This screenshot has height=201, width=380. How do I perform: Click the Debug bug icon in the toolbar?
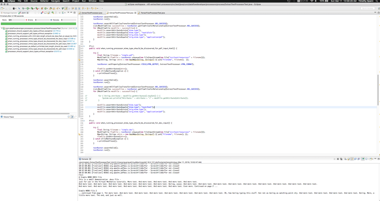click(x=22, y=8)
